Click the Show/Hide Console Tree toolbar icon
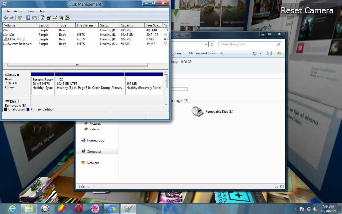342x214 pixels. pos(20,18)
